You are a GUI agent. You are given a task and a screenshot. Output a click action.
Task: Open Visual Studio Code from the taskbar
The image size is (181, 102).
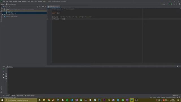coord(72,100)
